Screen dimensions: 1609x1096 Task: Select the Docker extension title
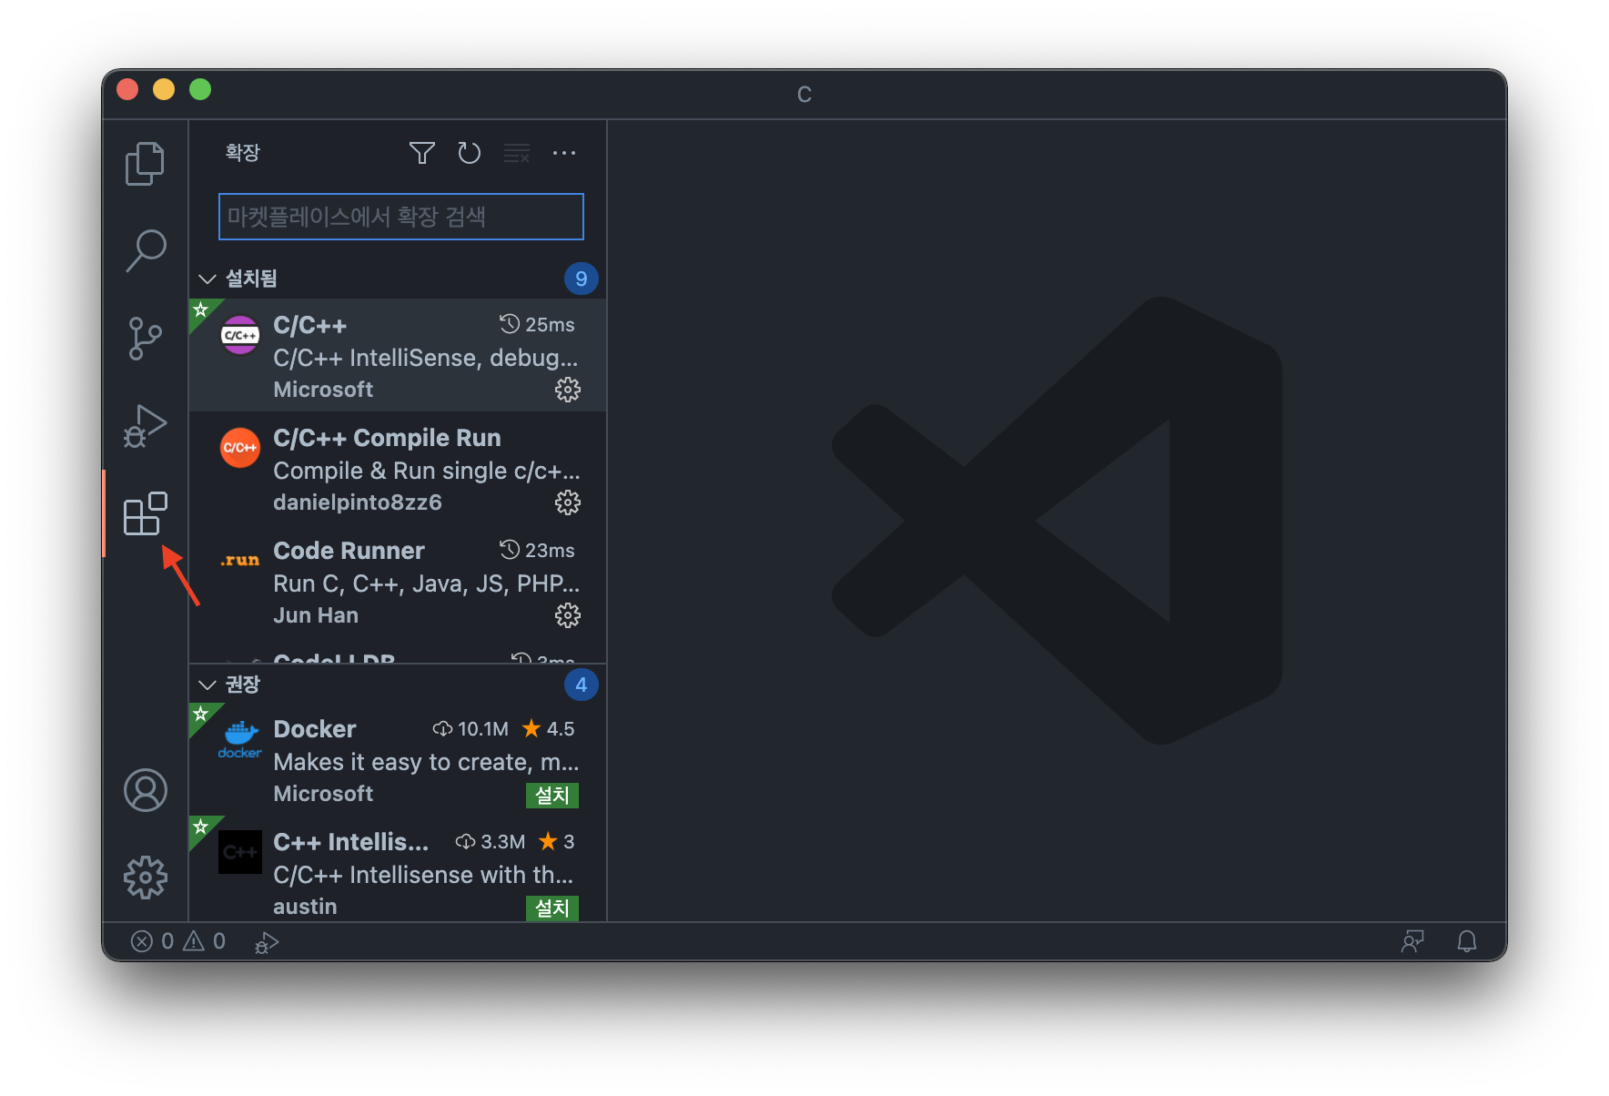click(x=315, y=729)
